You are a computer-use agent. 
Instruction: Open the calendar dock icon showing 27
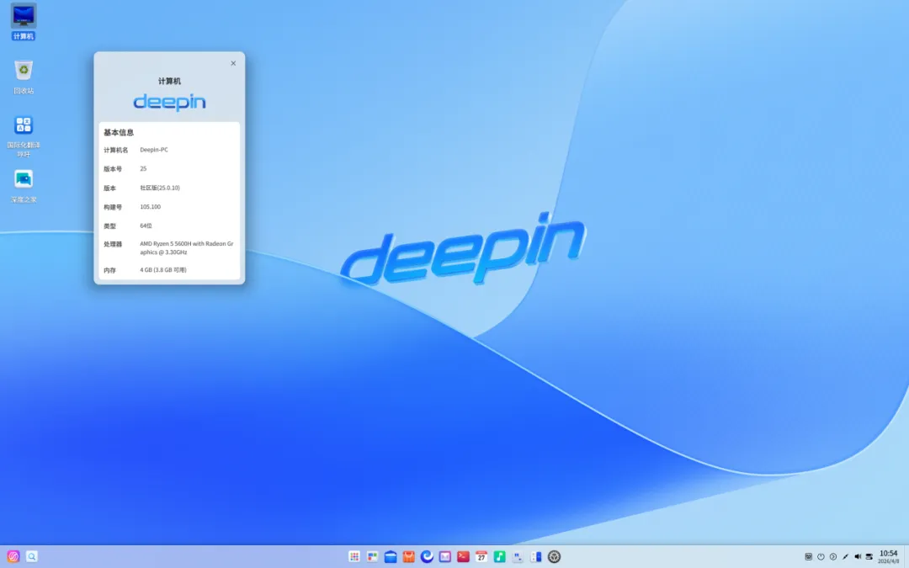click(x=481, y=556)
